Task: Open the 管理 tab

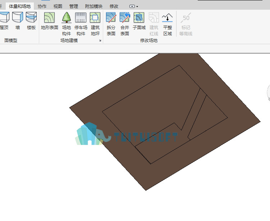Action: [x=74, y=6]
